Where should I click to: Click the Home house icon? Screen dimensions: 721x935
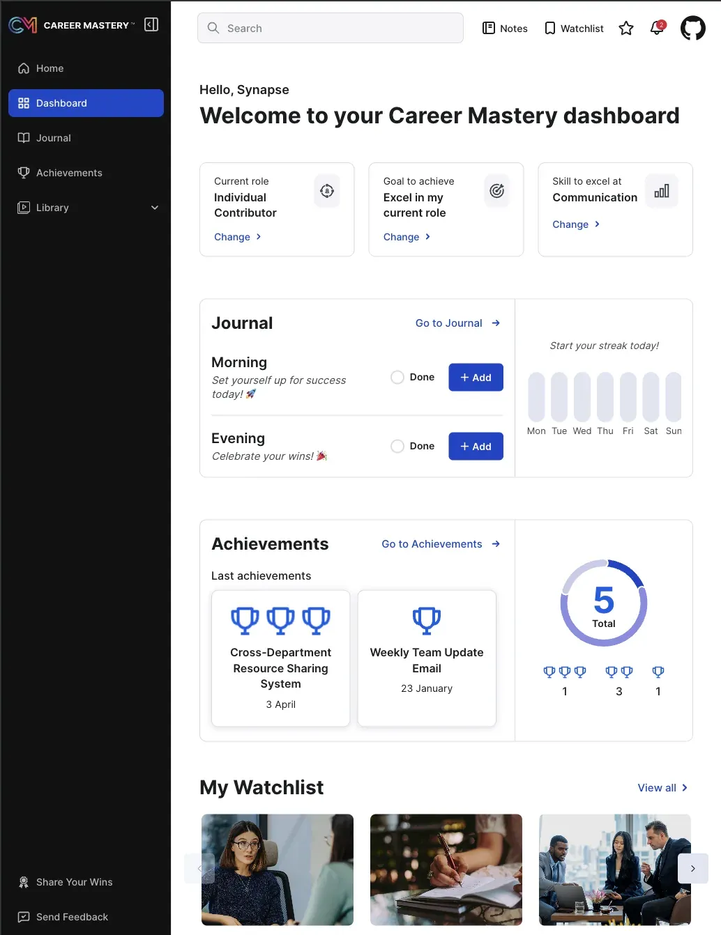24,68
